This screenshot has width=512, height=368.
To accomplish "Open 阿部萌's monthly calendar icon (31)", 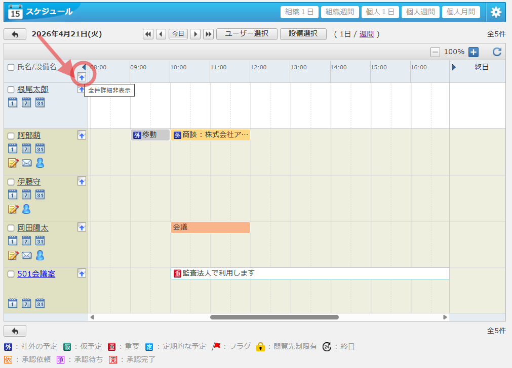I will [40, 149].
